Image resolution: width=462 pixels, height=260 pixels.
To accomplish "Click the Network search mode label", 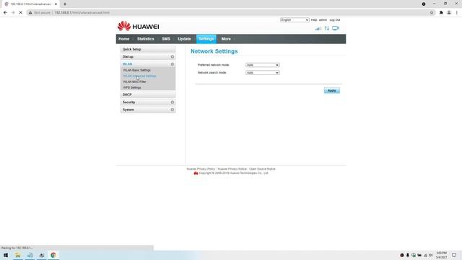I will (212, 72).
